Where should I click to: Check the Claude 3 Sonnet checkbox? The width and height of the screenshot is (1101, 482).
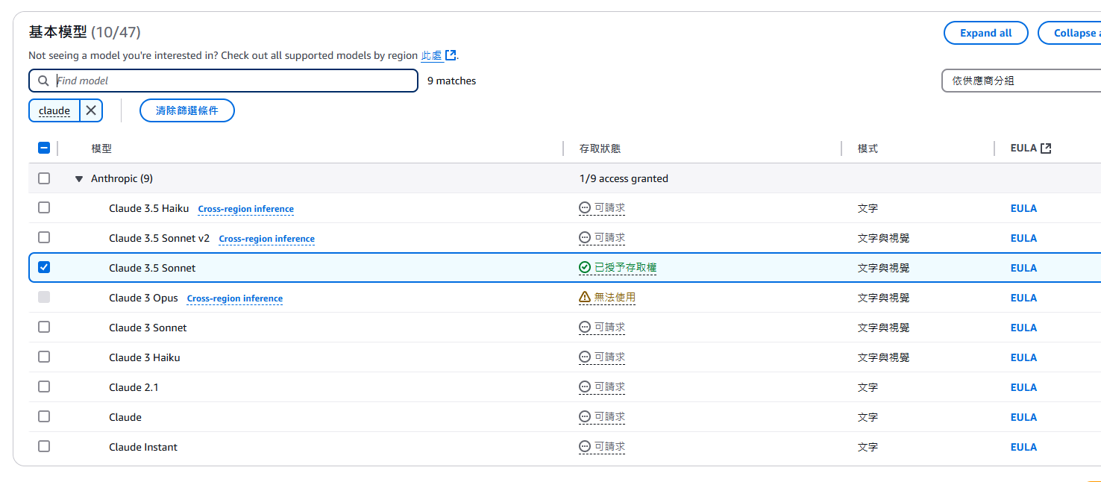[44, 327]
